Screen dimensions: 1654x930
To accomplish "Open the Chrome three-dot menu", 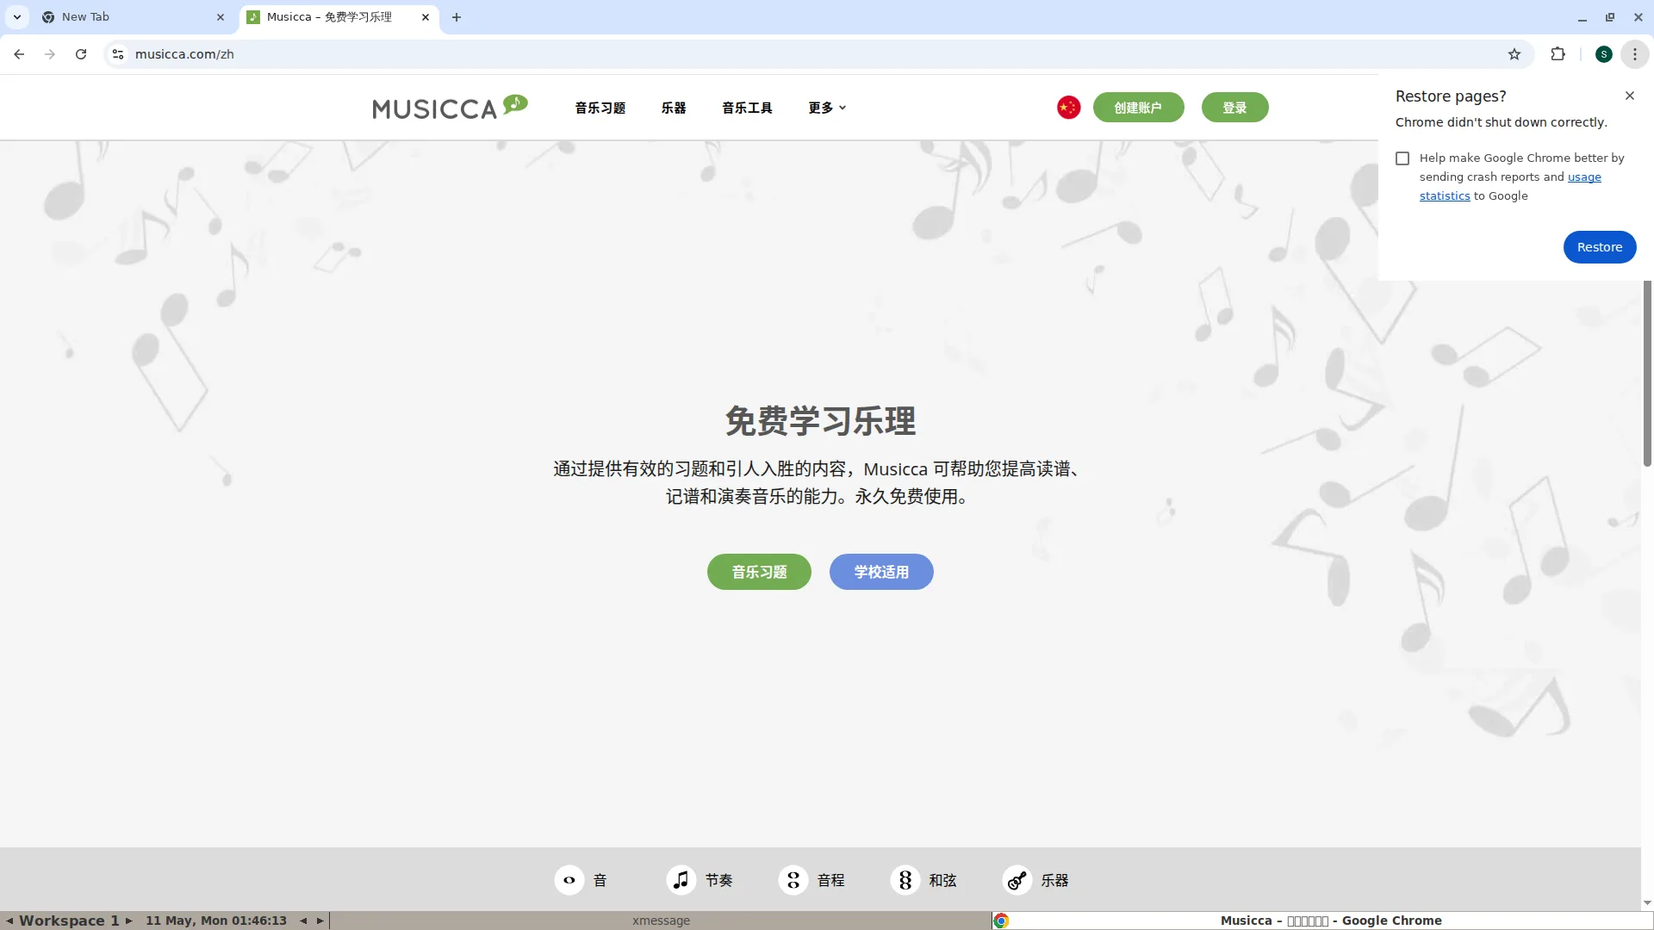I will coord(1634,54).
